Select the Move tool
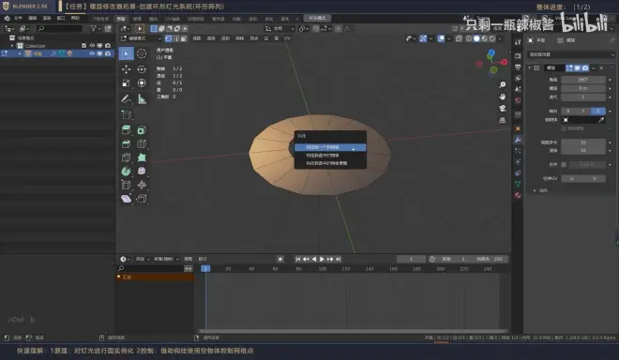The height and width of the screenshot is (360, 619). tap(126, 69)
